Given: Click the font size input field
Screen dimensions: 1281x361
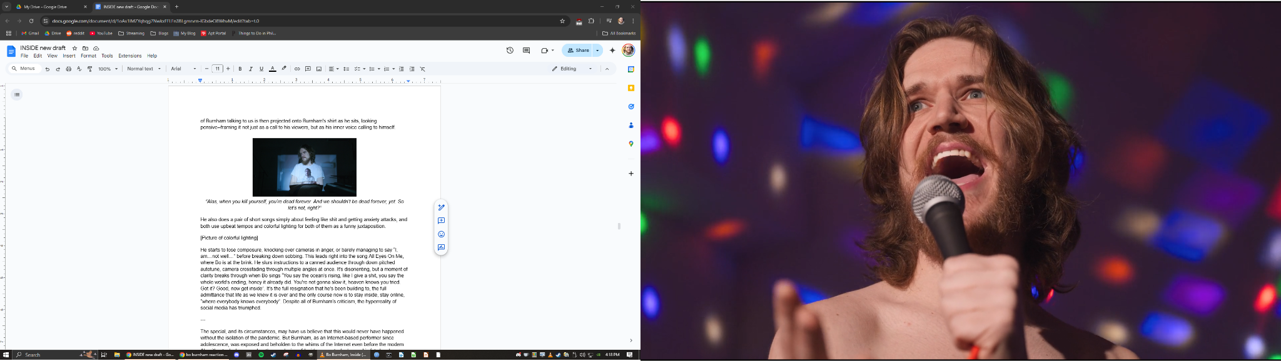Looking at the screenshot, I should point(217,69).
